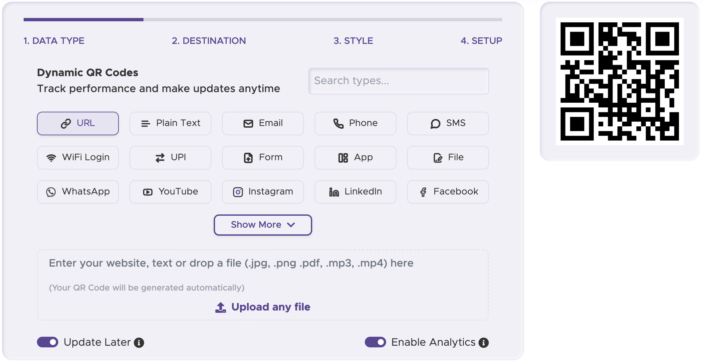Open the 3. Style step

coord(353,41)
